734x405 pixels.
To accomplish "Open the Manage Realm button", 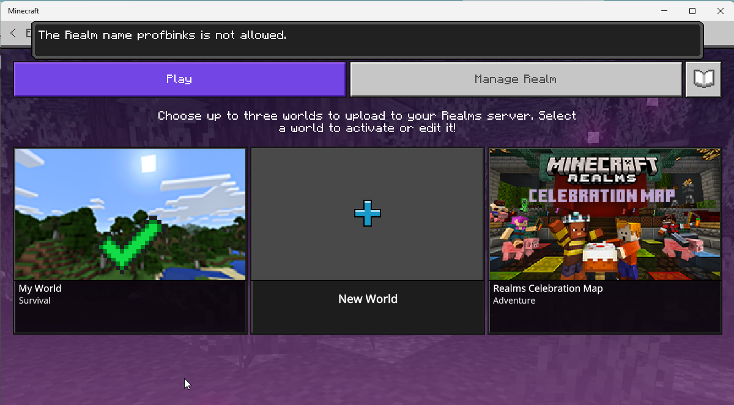I will (516, 79).
